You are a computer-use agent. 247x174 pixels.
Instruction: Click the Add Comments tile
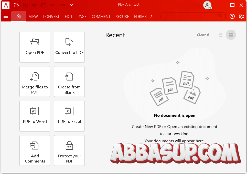pos(35,150)
